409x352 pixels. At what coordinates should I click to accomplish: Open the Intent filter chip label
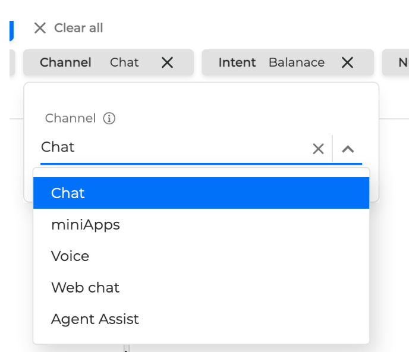point(237,62)
